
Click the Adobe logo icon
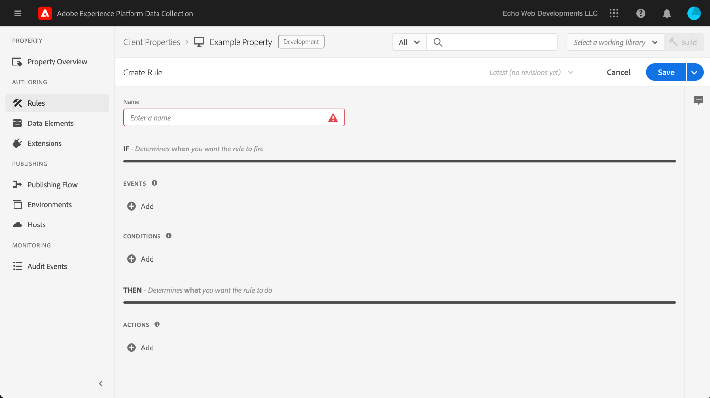(x=45, y=14)
